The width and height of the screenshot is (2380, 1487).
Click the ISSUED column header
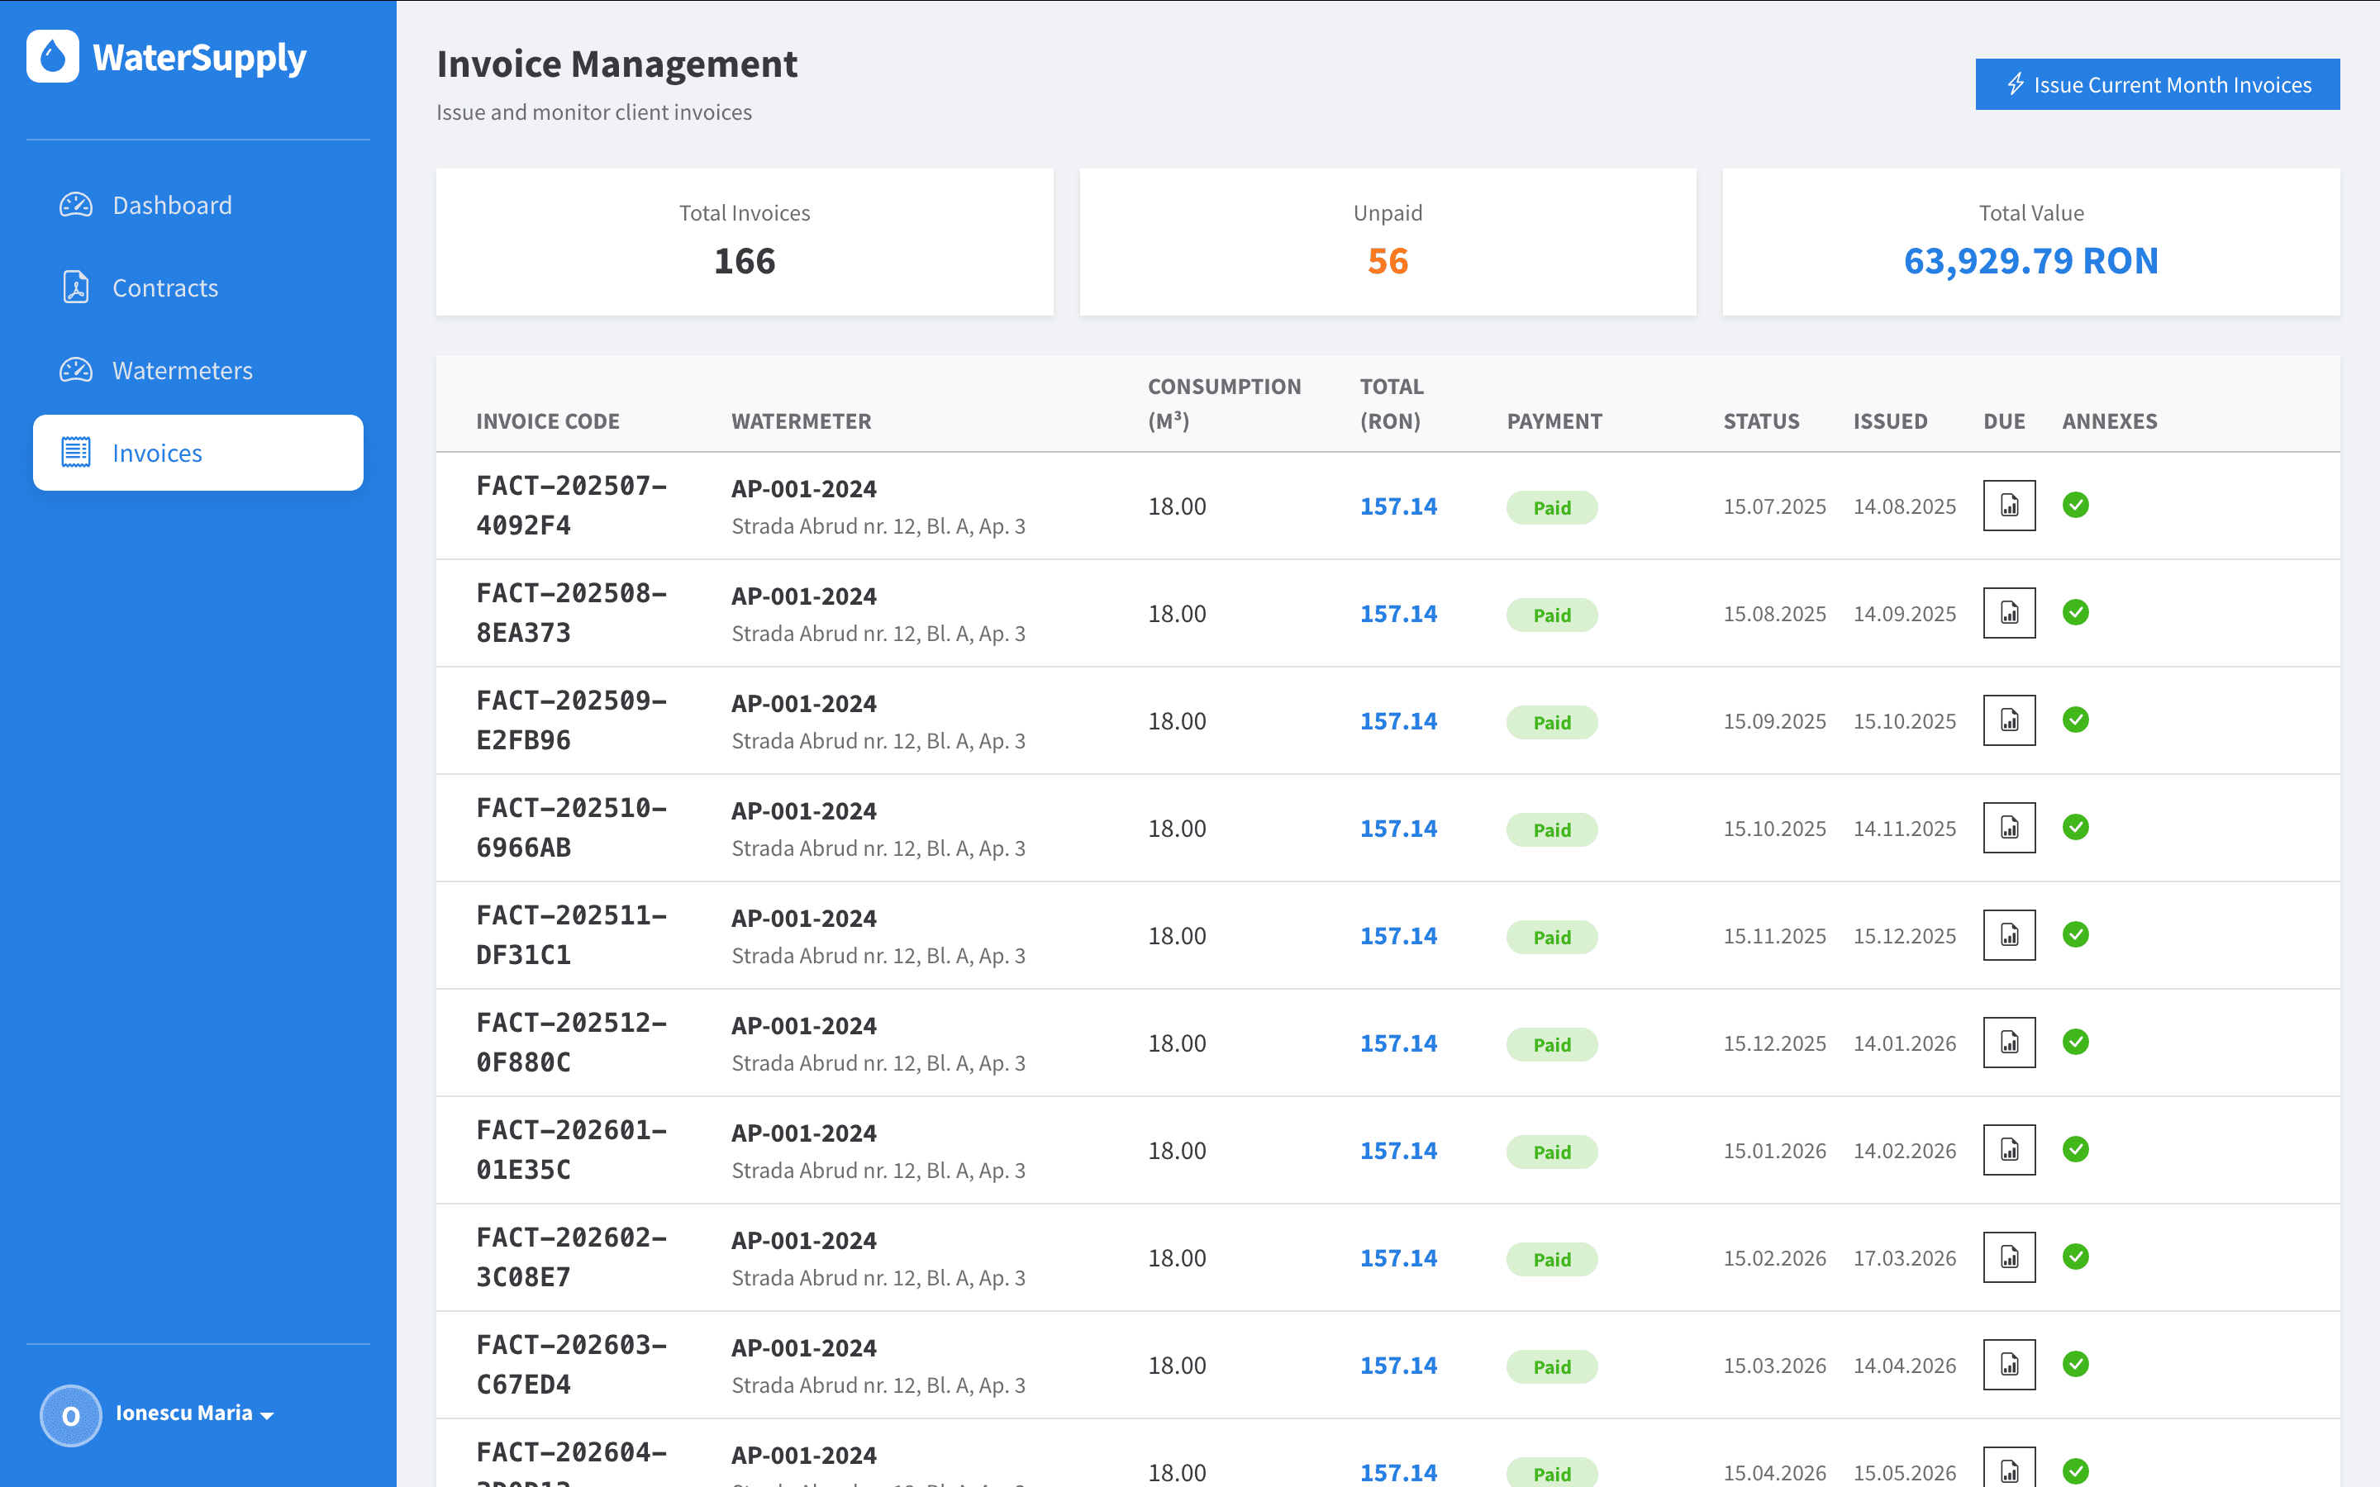pos(1890,421)
